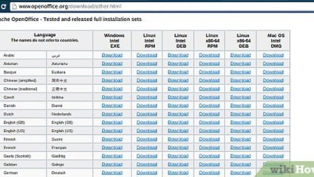This screenshot has width=314, height=177.
Task: Select the Nederlands native name cell
Action: click(x=70, y=114)
